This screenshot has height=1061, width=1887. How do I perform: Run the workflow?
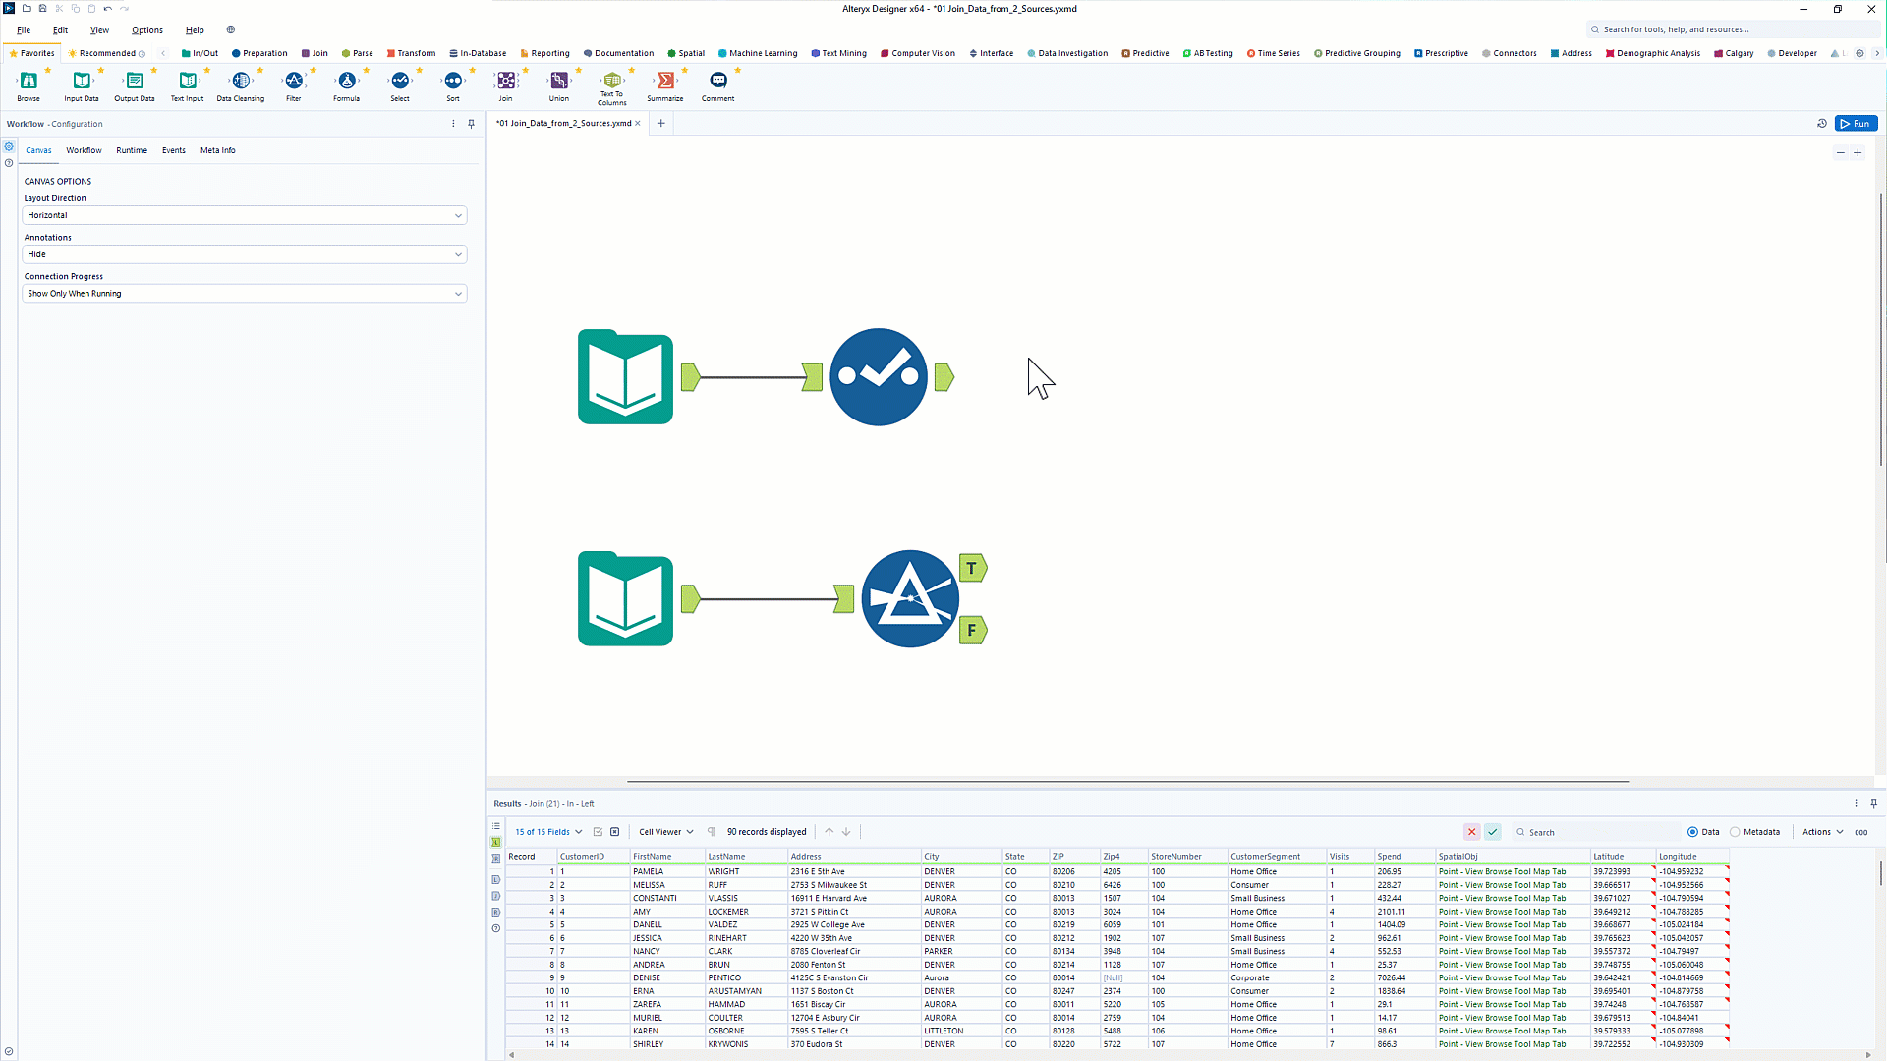coord(1856,124)
